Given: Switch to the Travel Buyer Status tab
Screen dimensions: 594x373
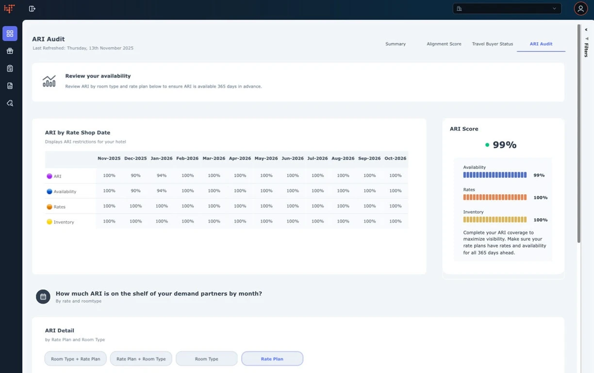Looking at the screenshot, I should 493,44.
